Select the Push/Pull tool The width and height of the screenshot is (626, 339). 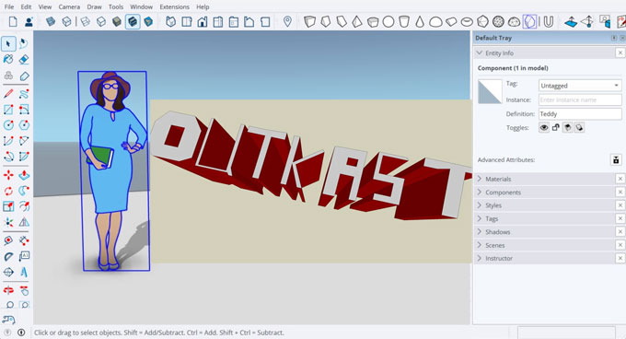pyautogui.click(x=24, y=175)
